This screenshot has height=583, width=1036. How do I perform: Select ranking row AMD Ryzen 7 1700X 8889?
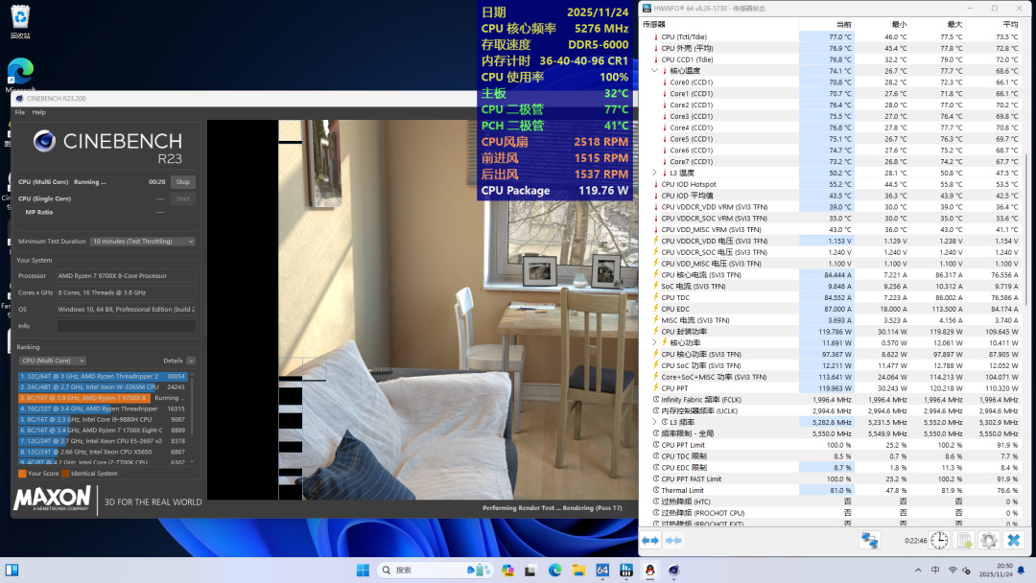coord(103,430)
